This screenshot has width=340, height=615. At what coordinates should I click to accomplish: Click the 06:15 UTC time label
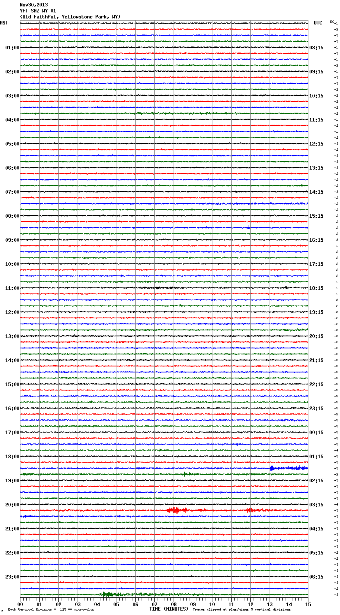pyautogui.click(x=316, y=577)
